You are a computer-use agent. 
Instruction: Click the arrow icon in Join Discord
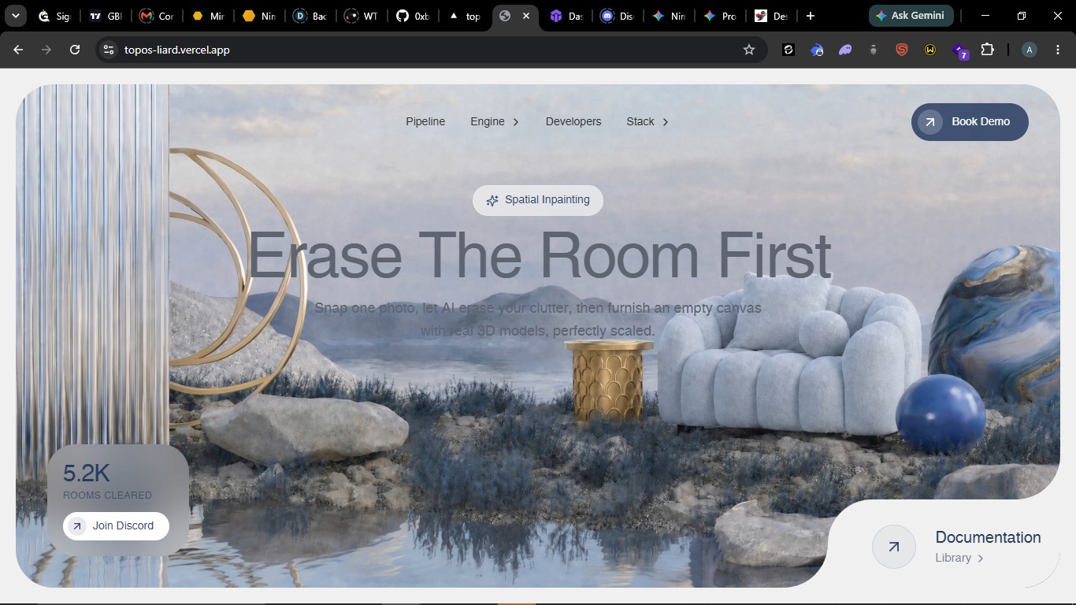[x=77, y=526]
